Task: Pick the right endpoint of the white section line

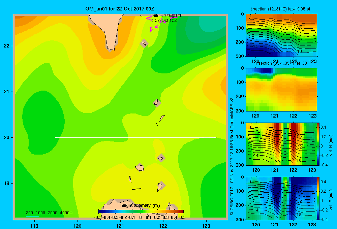Action: [x=215, y=137]
